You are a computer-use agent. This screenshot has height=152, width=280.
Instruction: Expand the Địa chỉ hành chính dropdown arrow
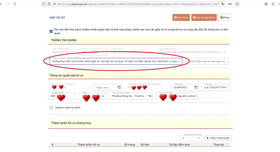point(147,96)
